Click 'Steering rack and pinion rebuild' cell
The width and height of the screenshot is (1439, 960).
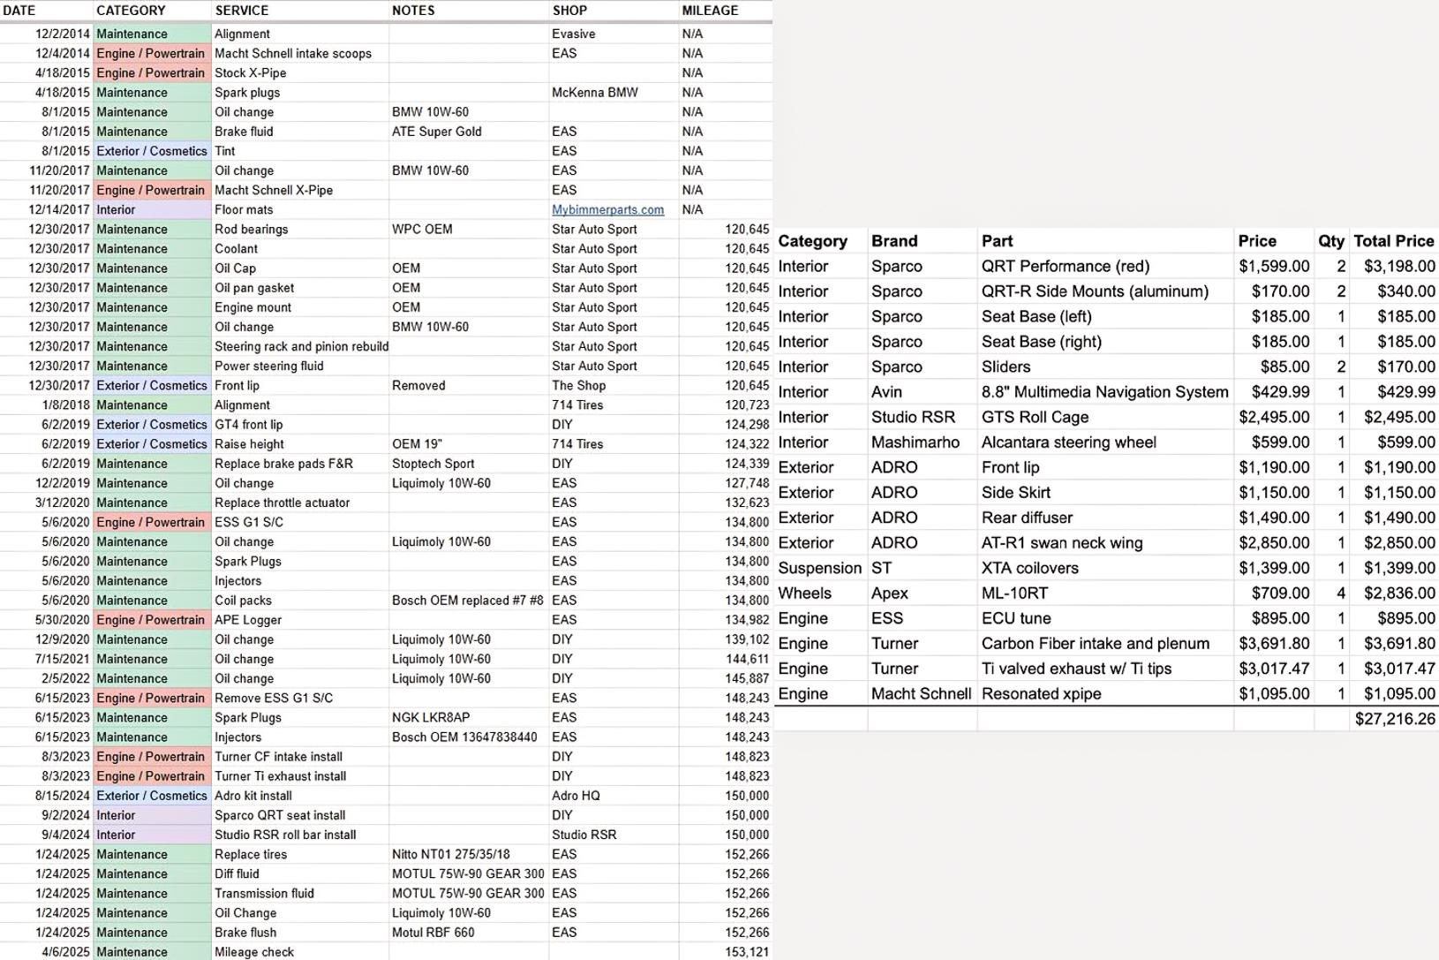[300, 347]
